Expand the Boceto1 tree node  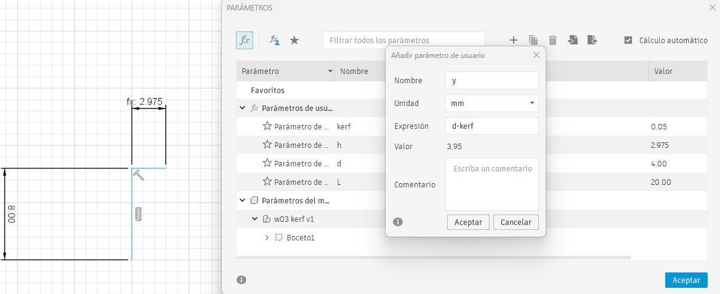(x=267, y=237)
